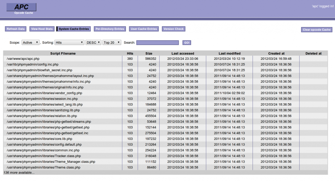
Task: Select the session.inc.php filename
Action: (x=42, y=99)
